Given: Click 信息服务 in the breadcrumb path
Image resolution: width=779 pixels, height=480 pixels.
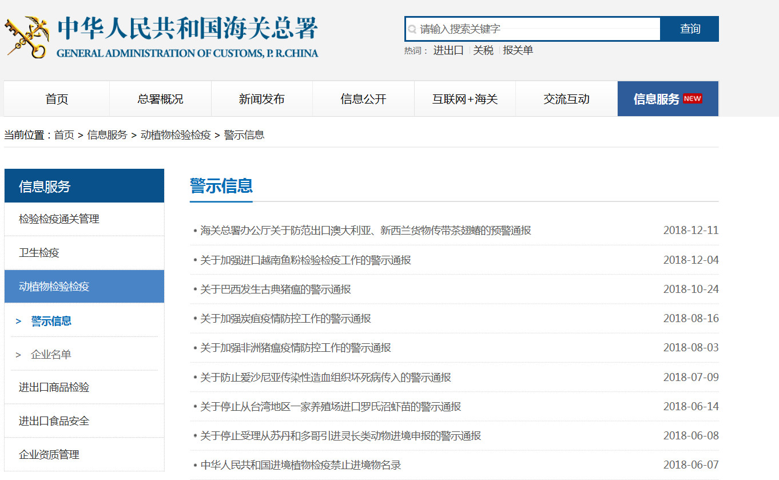Looking at the screenshot, I should tap(107, 135).
